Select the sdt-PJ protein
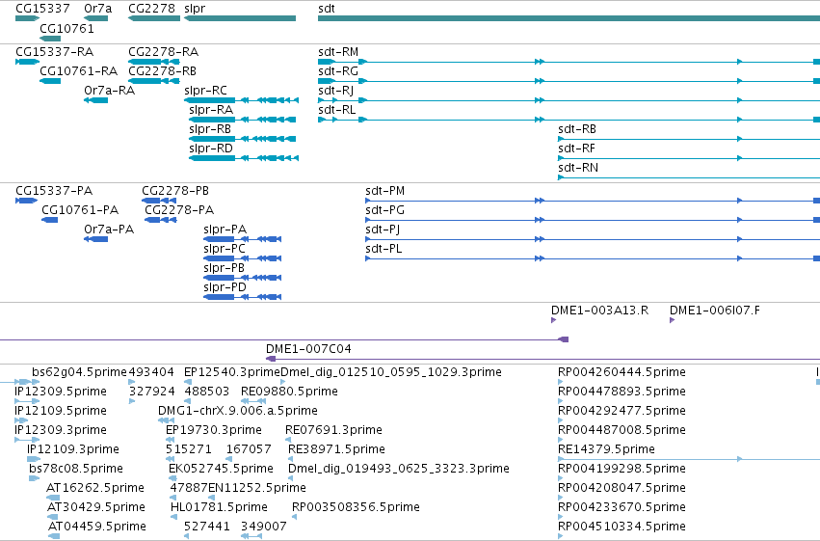Screen dimensions: 820x541 point(383,230)
